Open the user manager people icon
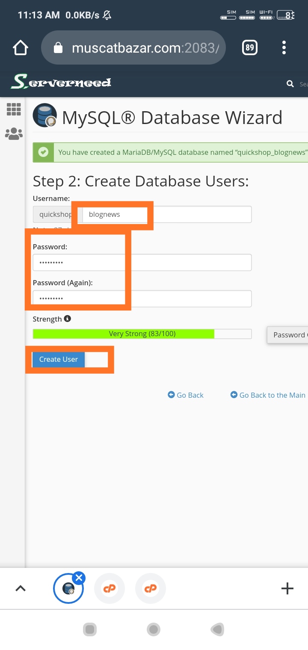Screen dimensions: 308x650 click(14, 134)
